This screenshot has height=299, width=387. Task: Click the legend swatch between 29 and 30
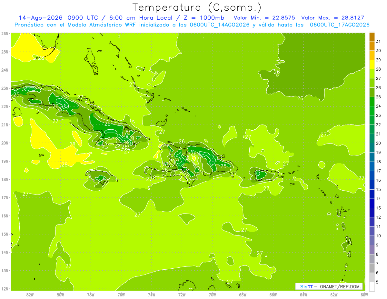click(372, 55)
